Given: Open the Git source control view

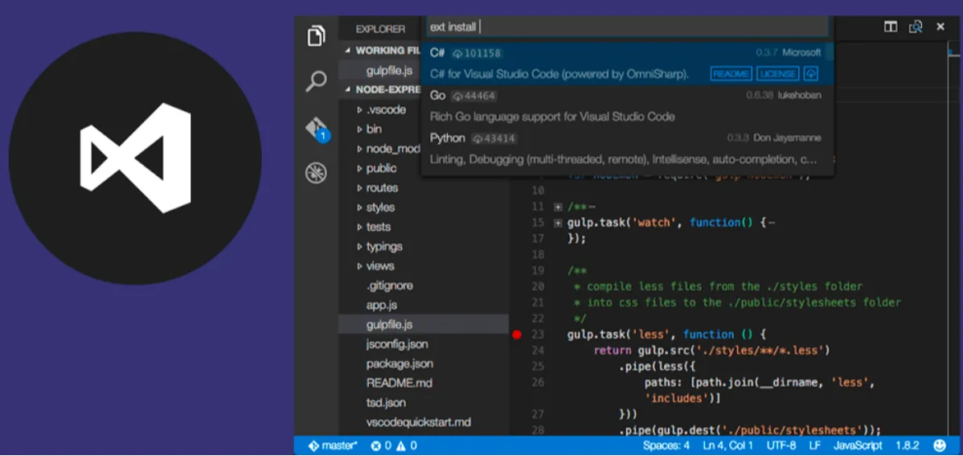Looking at the screenshot, I should [x=317, y=129].
